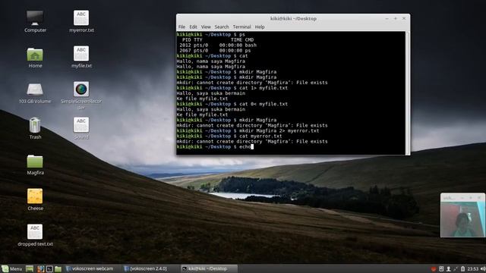Open the Terminal menu

241,27
